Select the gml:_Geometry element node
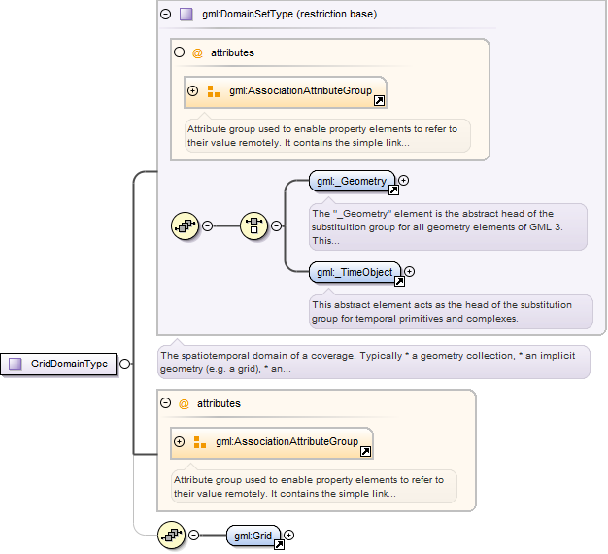 352,181
